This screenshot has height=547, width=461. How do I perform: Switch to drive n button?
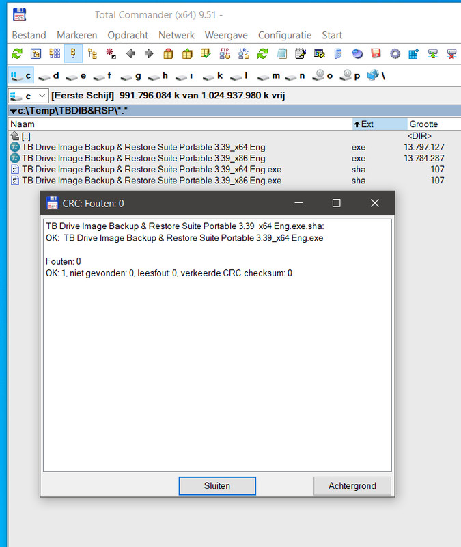[x=295, y=75]
